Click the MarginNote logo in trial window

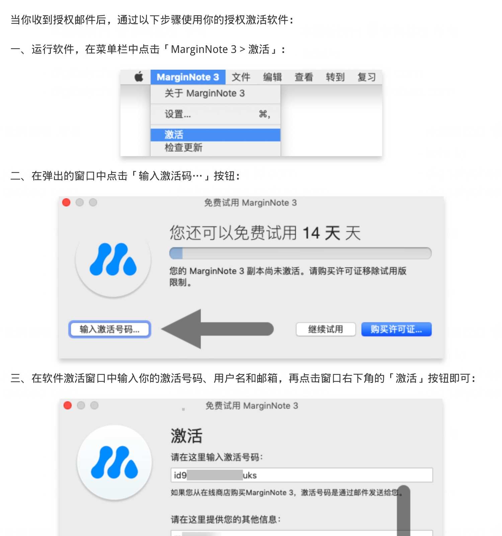pos(113,260)
